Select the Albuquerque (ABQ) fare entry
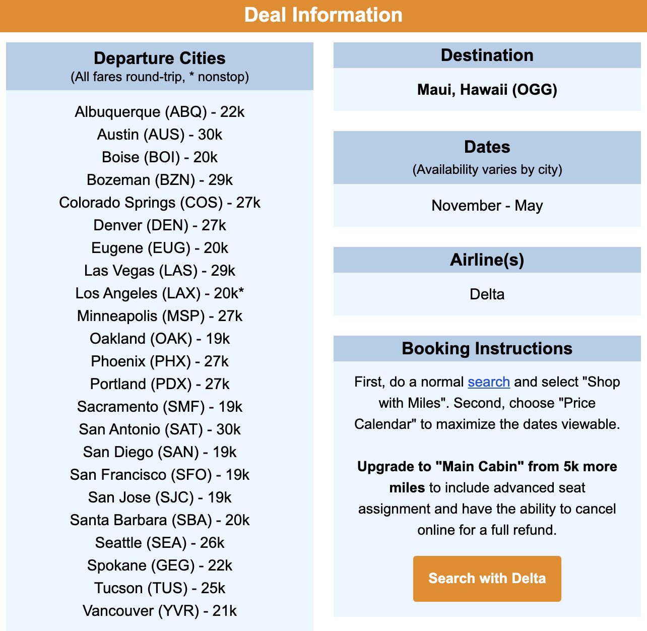Screen dimensions: 647x631 point(160,112)
